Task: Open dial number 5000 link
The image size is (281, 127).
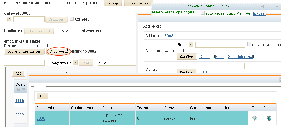Action: 41,118
